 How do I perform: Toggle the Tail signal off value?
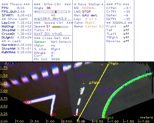coord(126,30)
